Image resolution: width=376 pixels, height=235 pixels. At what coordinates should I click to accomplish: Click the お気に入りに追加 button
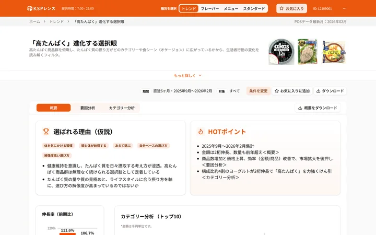coord(292,91)
